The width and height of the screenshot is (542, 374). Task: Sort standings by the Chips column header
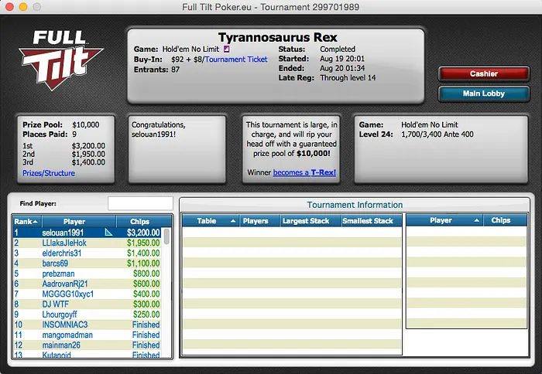139,221
